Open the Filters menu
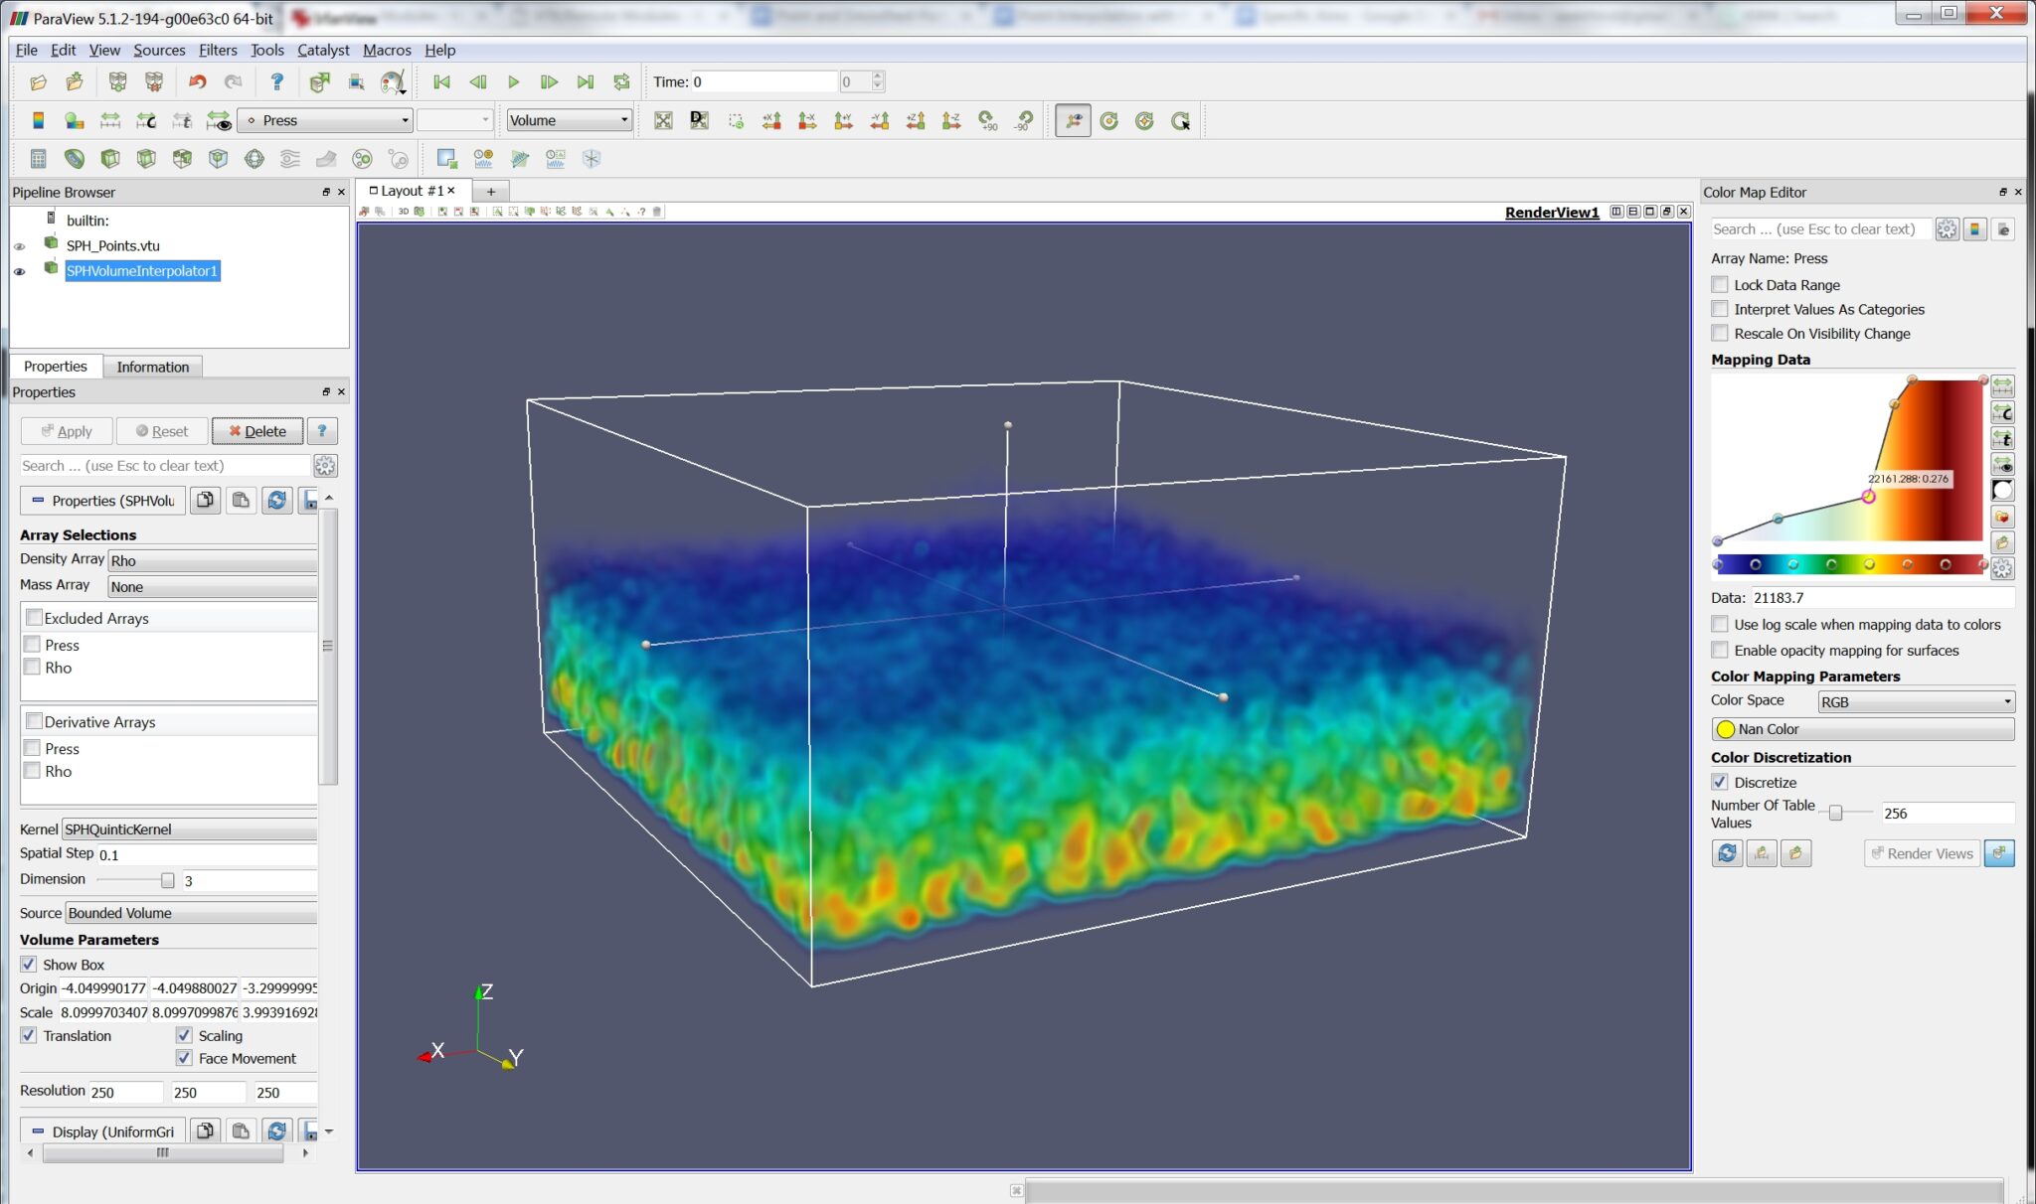 [218, 50]
